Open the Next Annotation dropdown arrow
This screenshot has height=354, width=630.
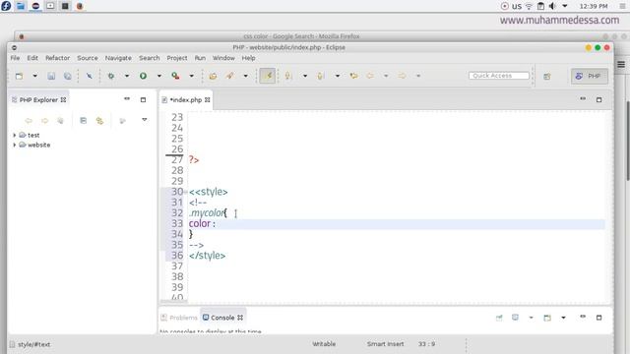point(305,76)
